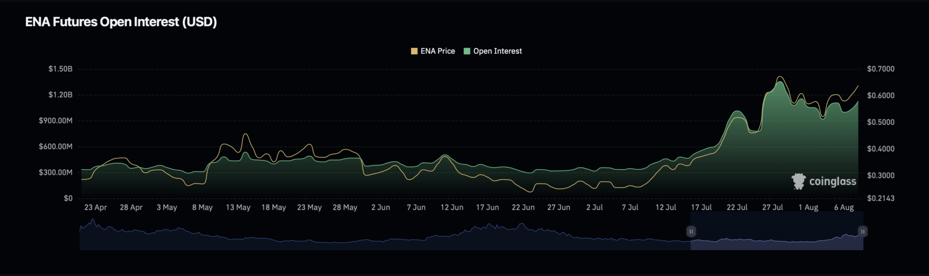Click the 18 May date label
The height and width of the screenshot is (276, 929).
pyautogui.click(x=274, y=207)
